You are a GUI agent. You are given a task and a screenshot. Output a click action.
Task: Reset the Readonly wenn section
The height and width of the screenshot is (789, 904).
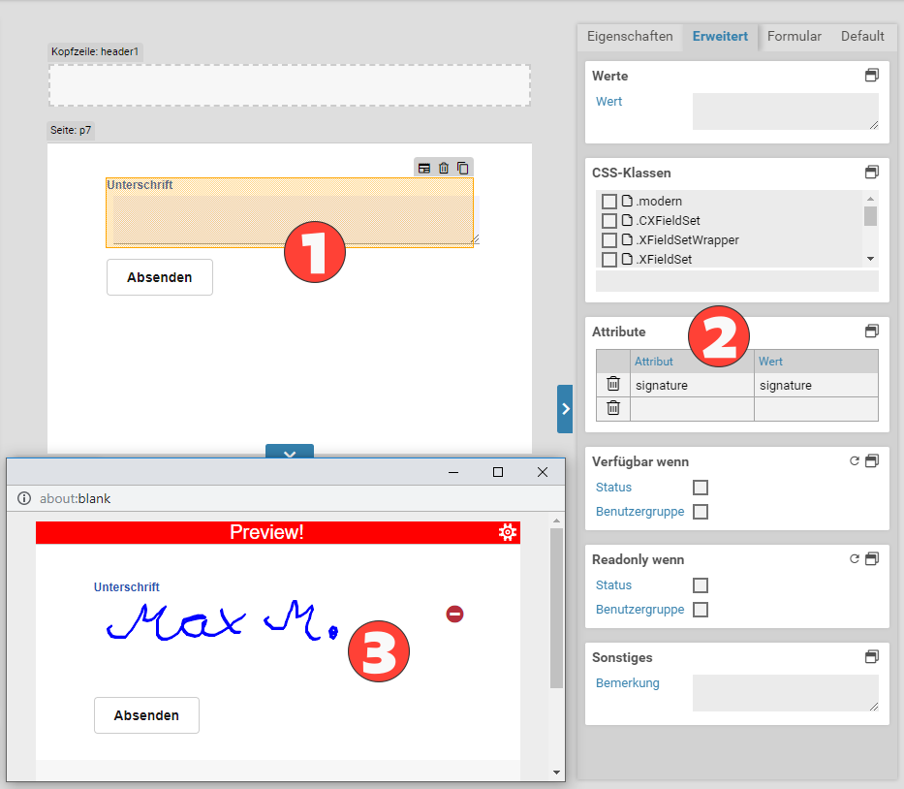[855, 559]
